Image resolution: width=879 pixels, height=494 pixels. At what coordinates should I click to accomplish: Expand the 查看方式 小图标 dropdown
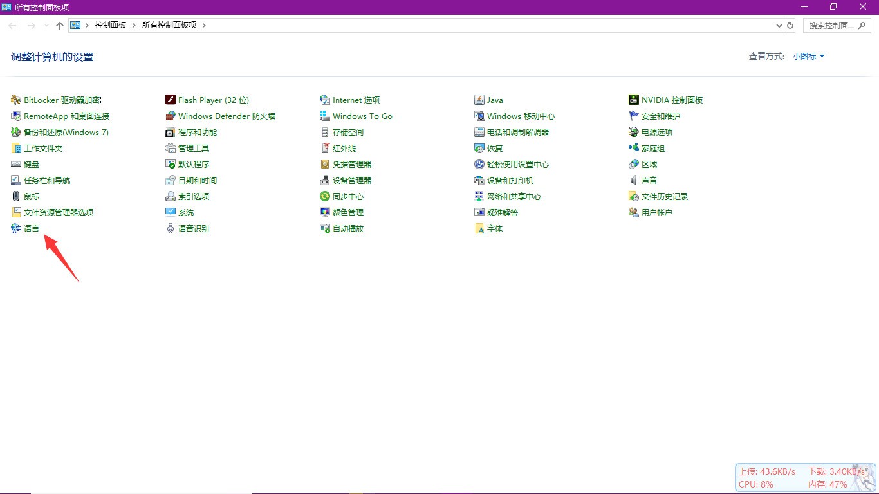tap(809, 57)
